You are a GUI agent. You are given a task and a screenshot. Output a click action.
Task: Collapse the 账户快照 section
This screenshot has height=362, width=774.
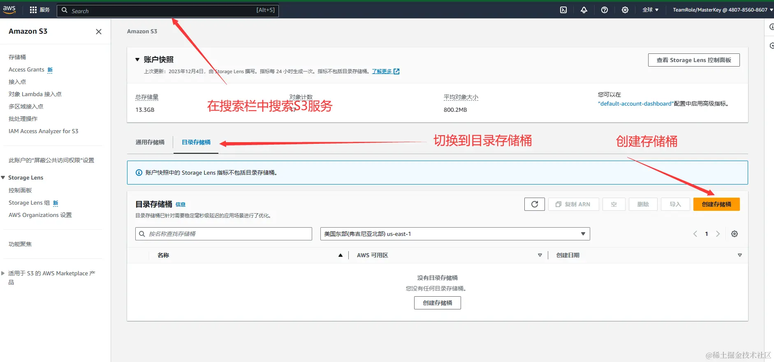137,60
